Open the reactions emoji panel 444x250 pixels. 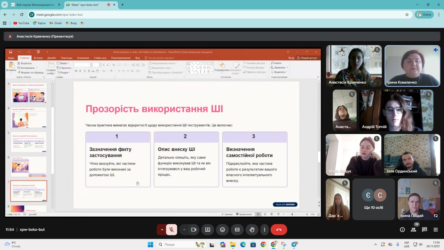point(222,230)
